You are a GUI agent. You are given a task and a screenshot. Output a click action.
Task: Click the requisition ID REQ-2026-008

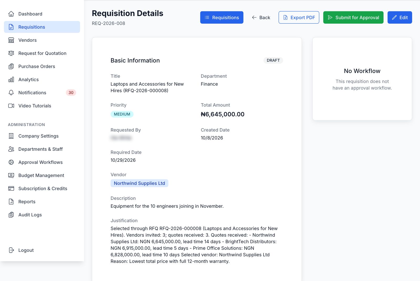[x=108, y=23]
